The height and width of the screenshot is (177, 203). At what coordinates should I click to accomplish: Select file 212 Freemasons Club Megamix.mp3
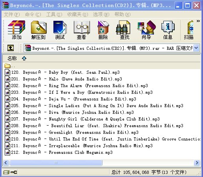[59, 152]
